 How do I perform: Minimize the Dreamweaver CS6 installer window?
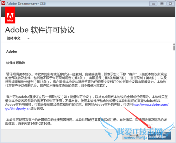point(153,4)
